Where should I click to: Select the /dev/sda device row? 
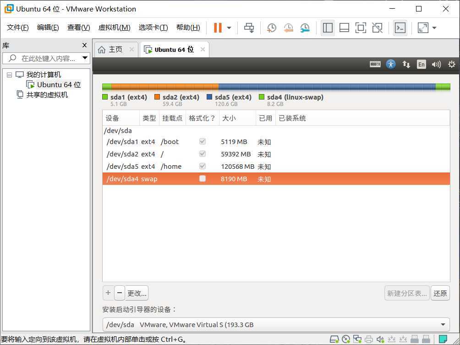(x=276, y=131)
